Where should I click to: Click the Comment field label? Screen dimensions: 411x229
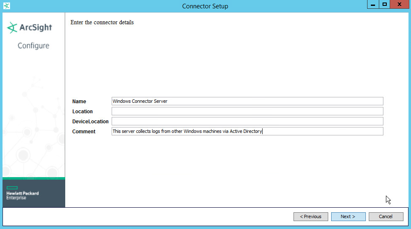click(84, 132)
